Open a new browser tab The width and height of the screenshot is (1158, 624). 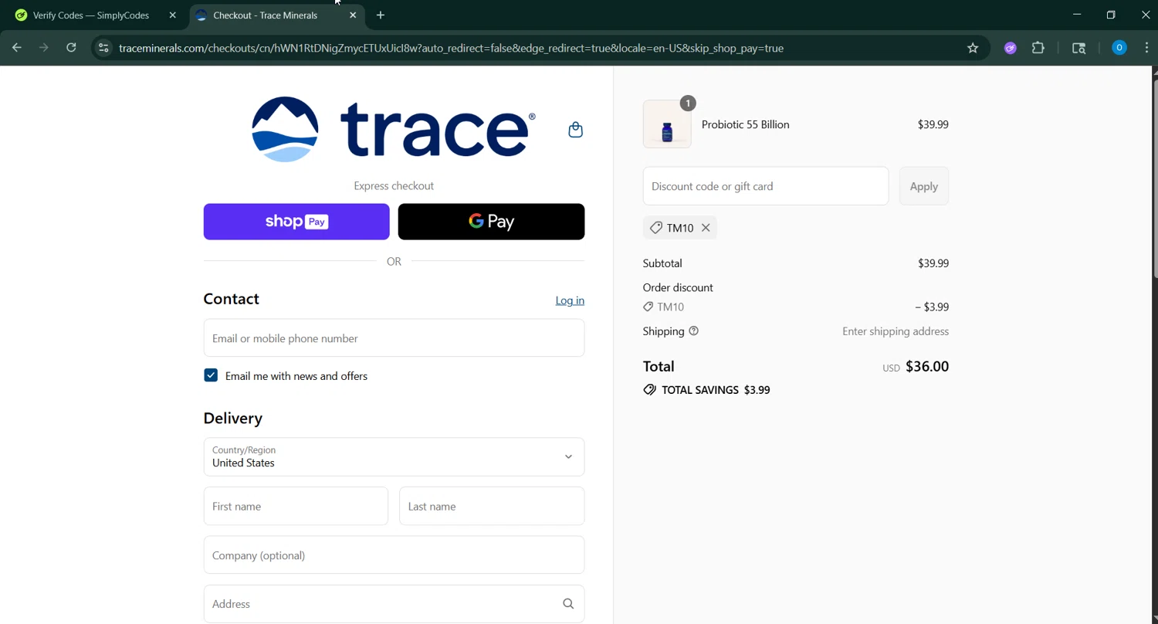coord(381,15)
